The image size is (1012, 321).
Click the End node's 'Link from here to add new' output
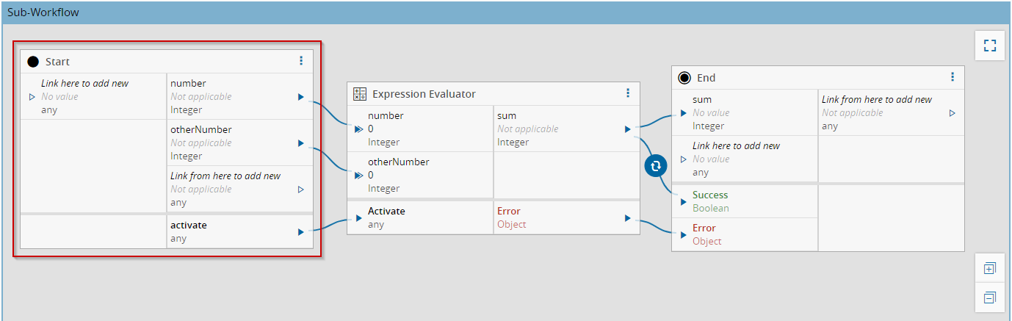click(877, 100)
